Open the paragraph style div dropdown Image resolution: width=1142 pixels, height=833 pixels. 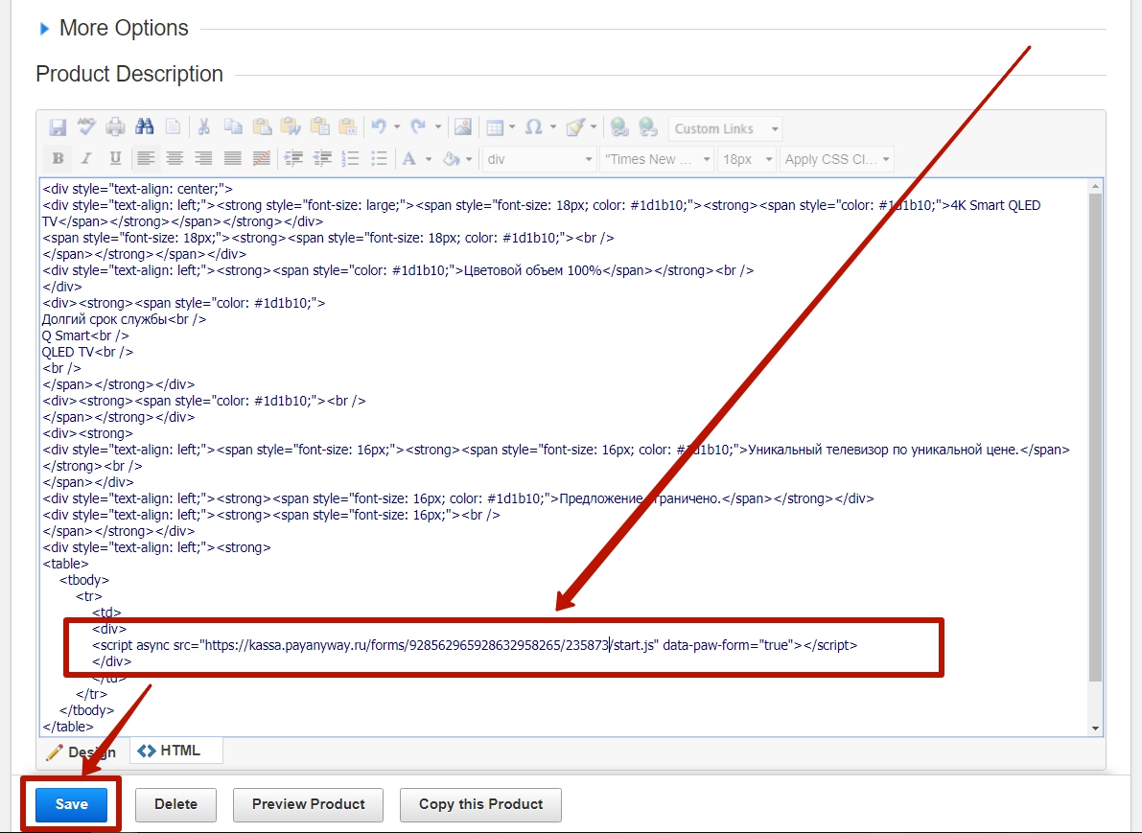(x=539, y=159)
